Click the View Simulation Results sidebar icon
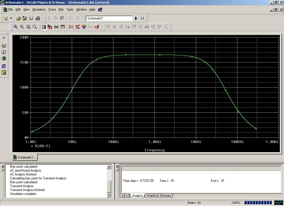The width and height of the screenshot is (284, 206). pos(4,59)
